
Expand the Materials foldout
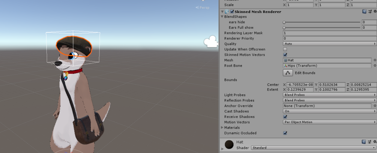tap(222, 128)
